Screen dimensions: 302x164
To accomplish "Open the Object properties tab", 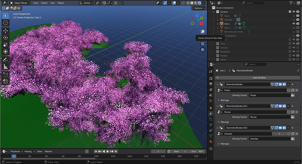I will 211,108.
